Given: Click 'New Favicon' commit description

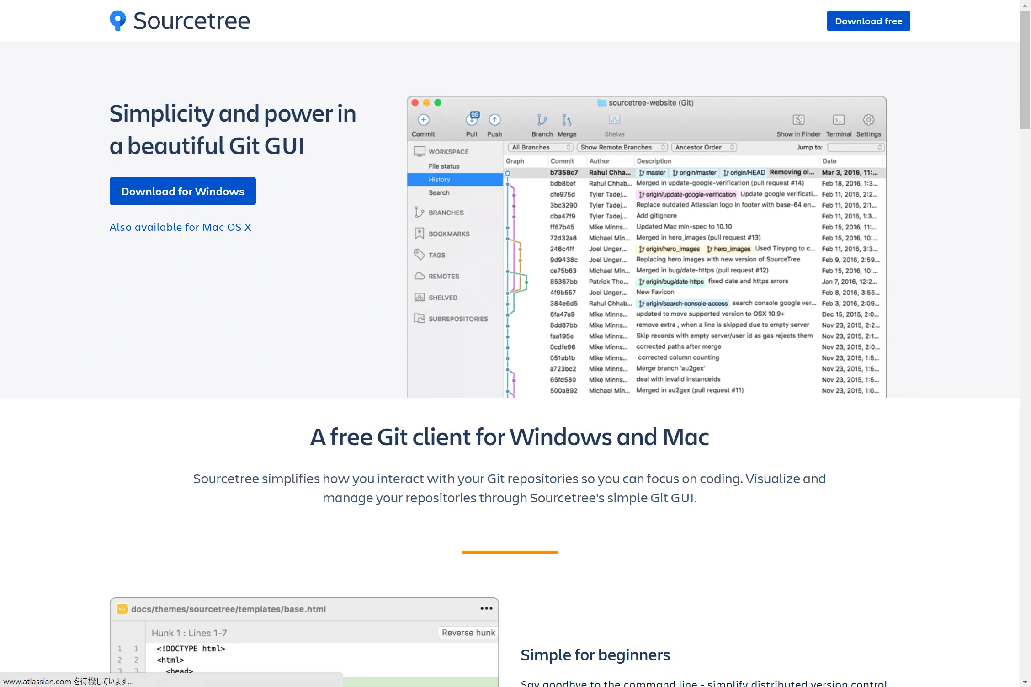Looking at the screenshot, I should click(655, 292).
